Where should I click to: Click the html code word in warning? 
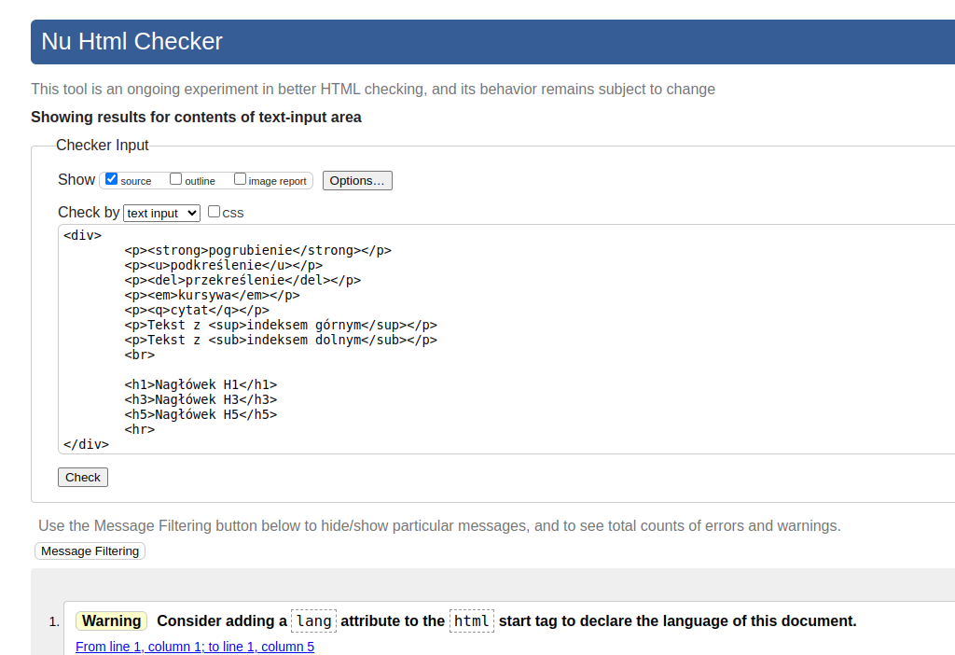[471, 620]
